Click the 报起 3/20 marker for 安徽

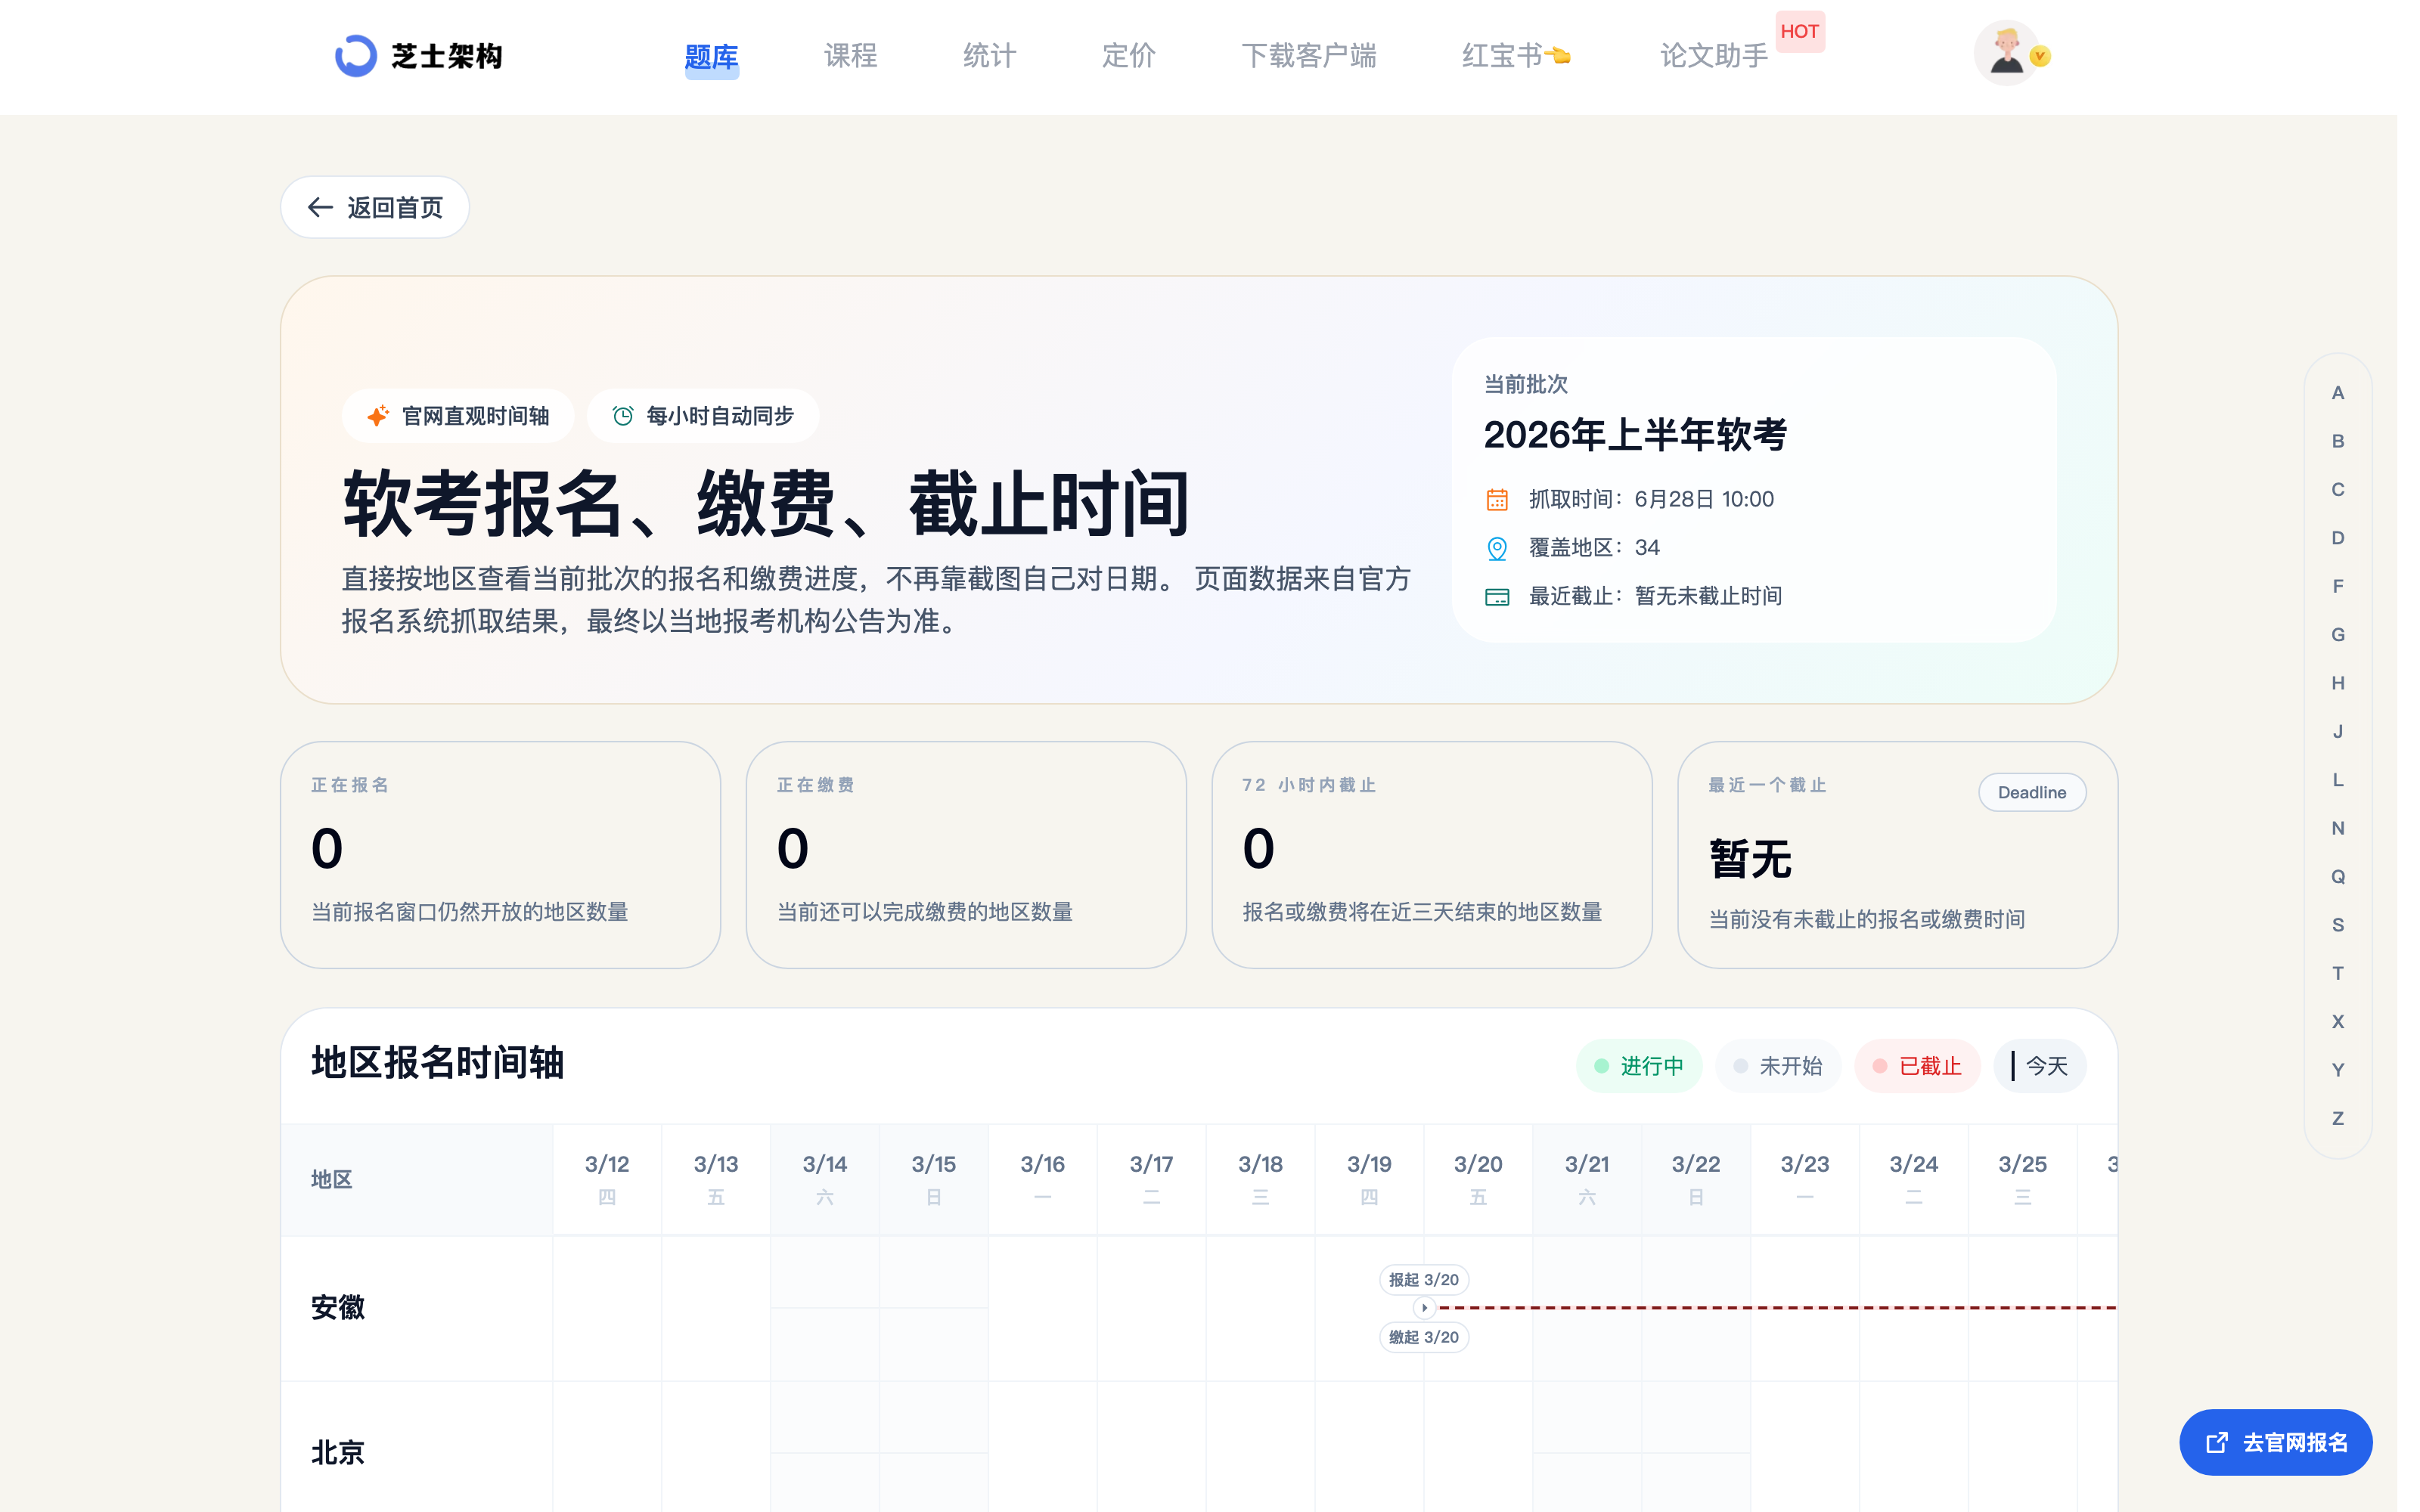[1423, 1280]
